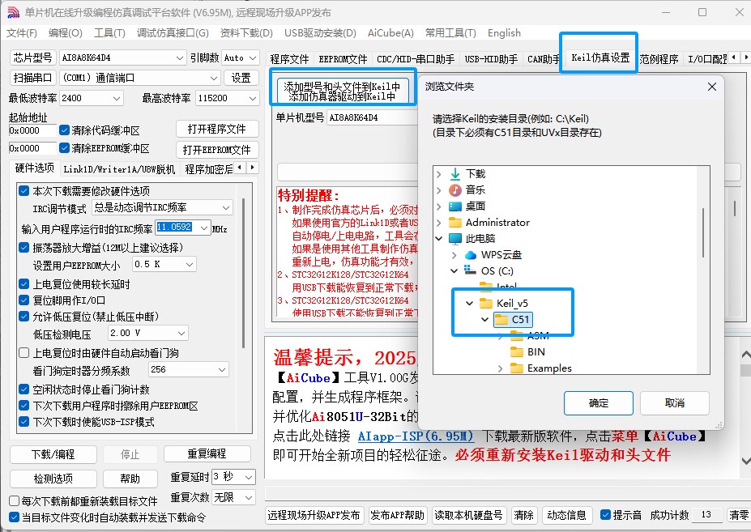Screen dimensions: 751x532
Task: Open the maximum baud rate 115200 dropdown
Action: [228, 98]
